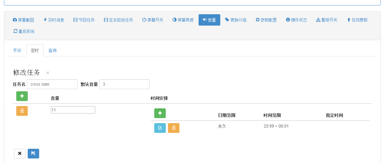Edit the 23:59 ~ 00:01 schedule entry

click(x=160, y=128)
